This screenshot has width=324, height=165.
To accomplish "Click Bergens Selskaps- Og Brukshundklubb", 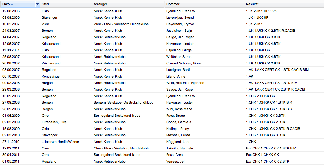I will (123, 102).
